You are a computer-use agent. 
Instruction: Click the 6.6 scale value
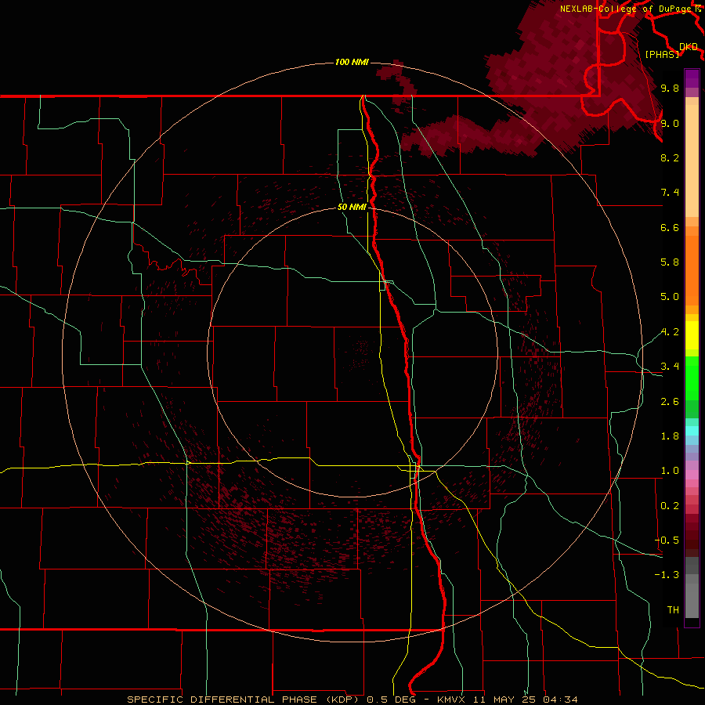pyautogui.click(x=670, y=227)
